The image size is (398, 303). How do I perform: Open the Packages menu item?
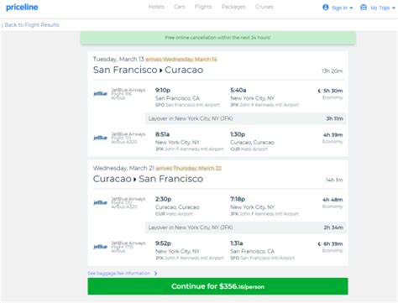click(x=233, y=7)
